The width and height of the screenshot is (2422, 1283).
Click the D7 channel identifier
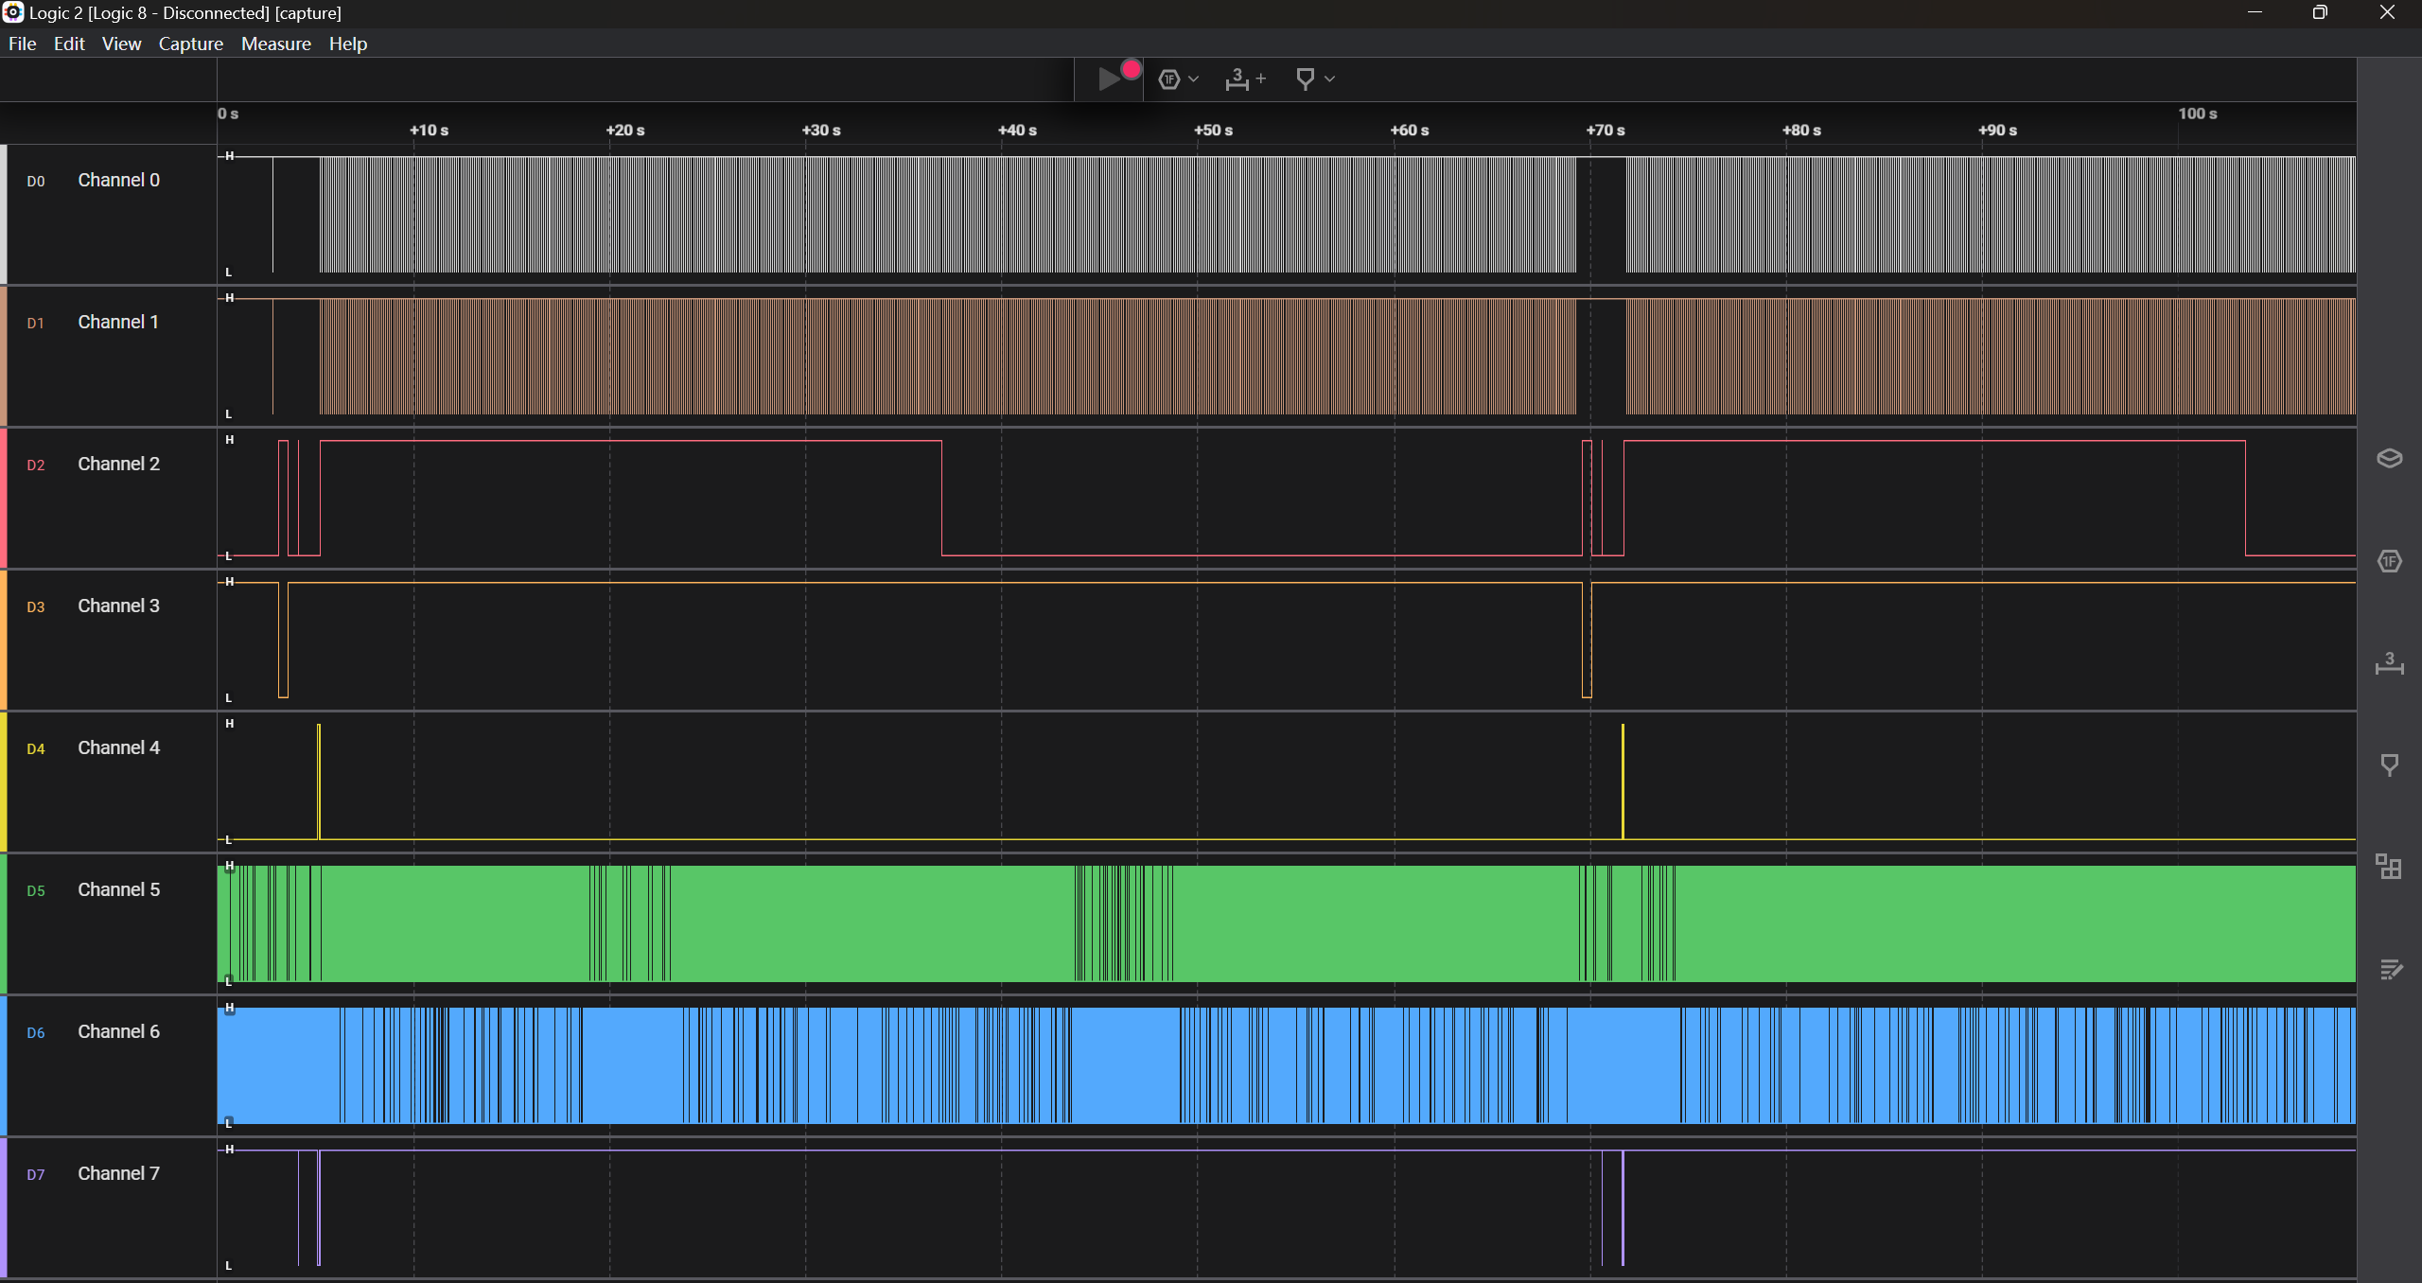pyautogui.click(x=36, y=1175)
